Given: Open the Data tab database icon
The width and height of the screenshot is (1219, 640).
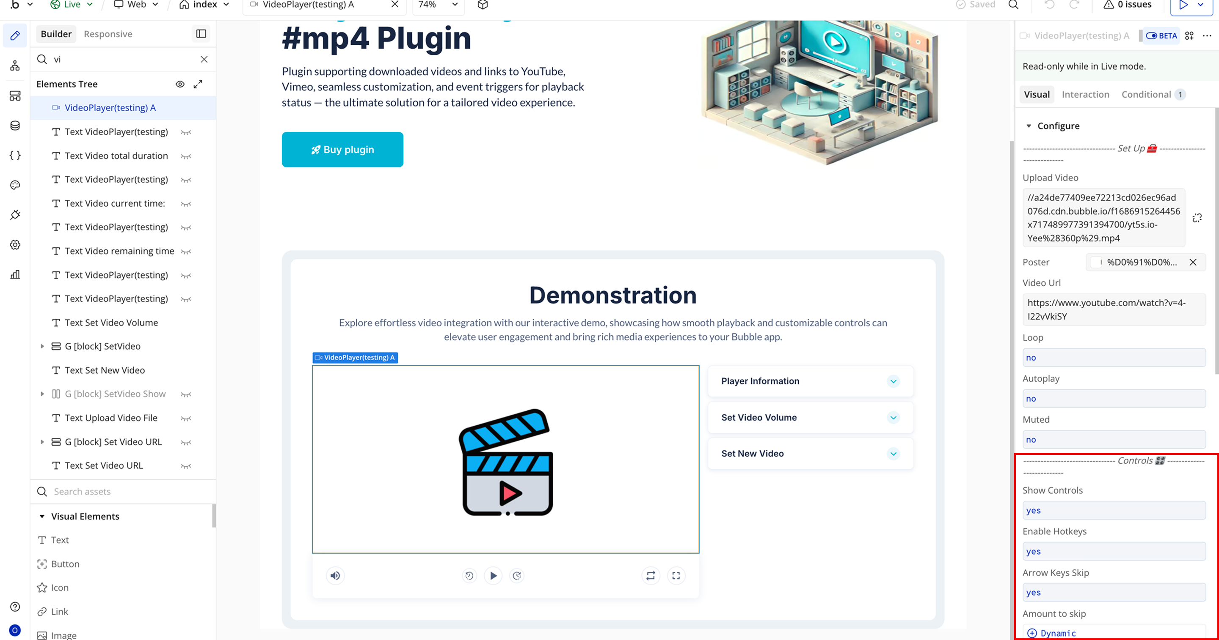Looking at the screenshot, I should coord(15,125).
